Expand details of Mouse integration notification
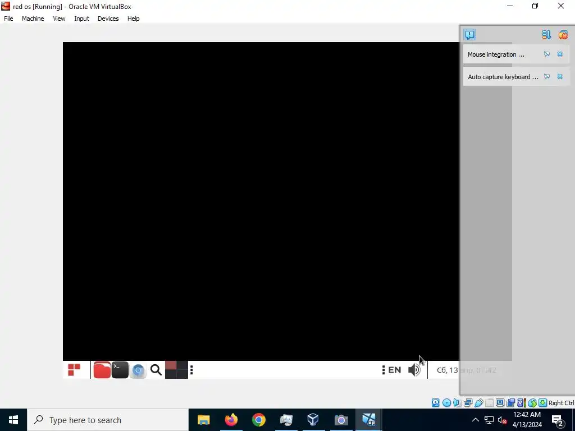Viewport: 575px width, 431px height. pyautogui.click(x=547, y=54)
